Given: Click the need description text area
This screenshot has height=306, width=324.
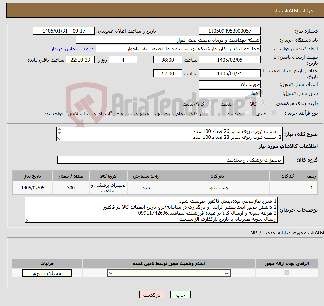Looking at the screenshot, I should (169, 134).
